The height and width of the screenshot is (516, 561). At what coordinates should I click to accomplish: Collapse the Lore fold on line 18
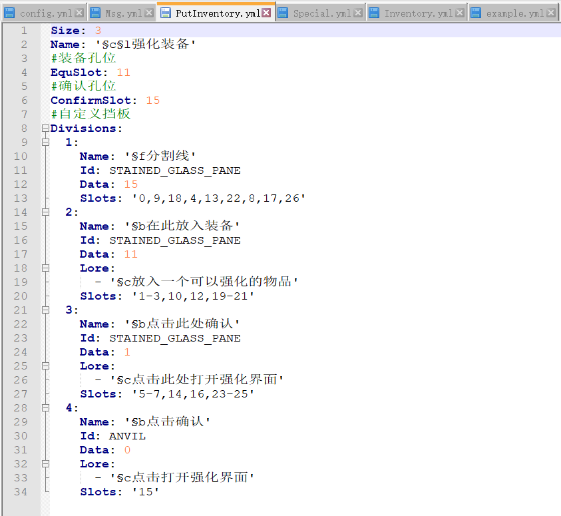pos(45,268)
